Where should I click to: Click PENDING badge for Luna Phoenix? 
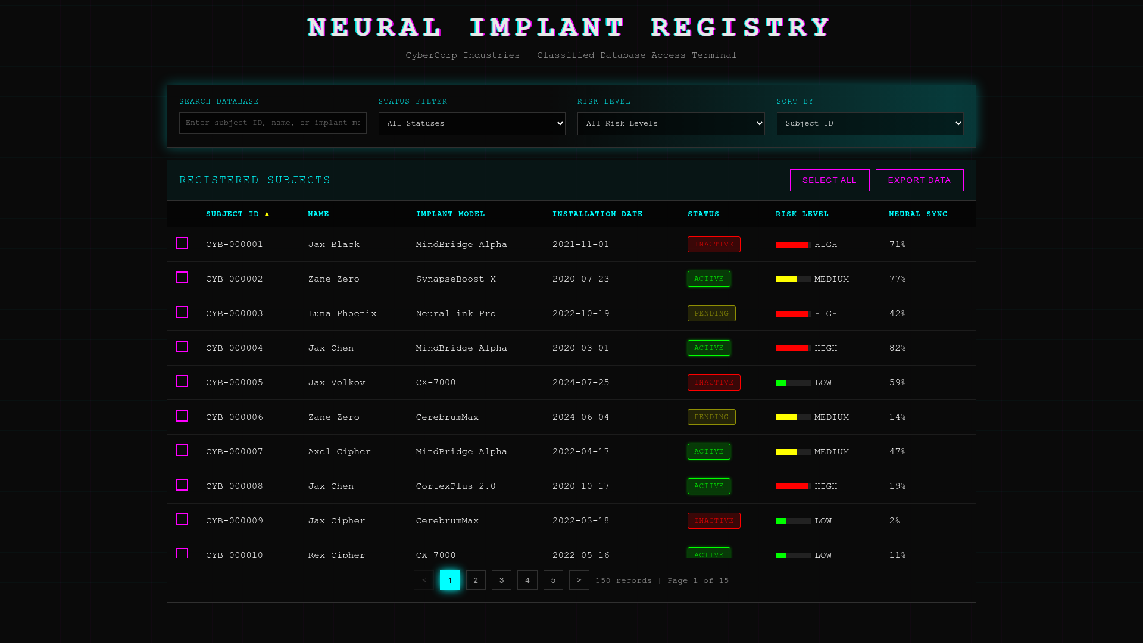[x=711, y=314]
